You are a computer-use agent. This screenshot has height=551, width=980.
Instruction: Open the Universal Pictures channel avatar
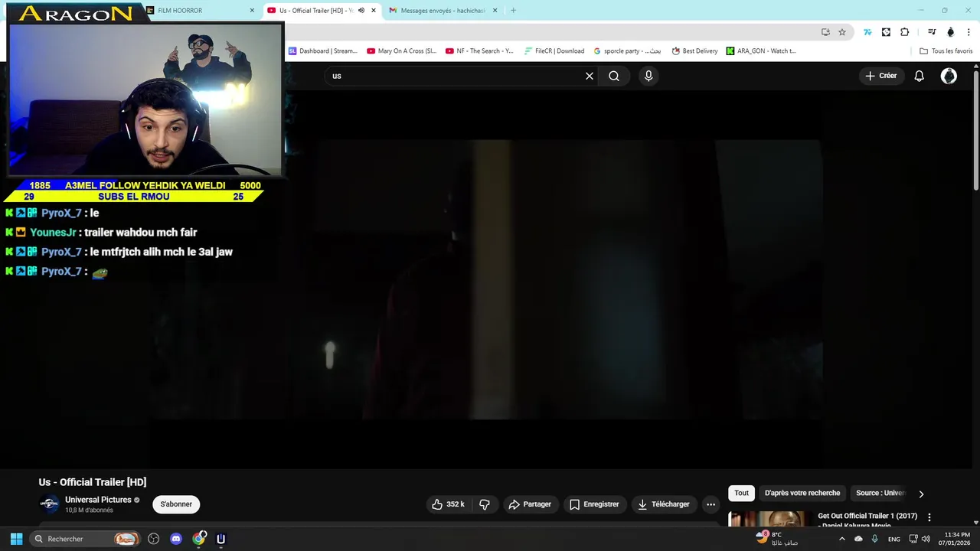(x=49, y=504)
